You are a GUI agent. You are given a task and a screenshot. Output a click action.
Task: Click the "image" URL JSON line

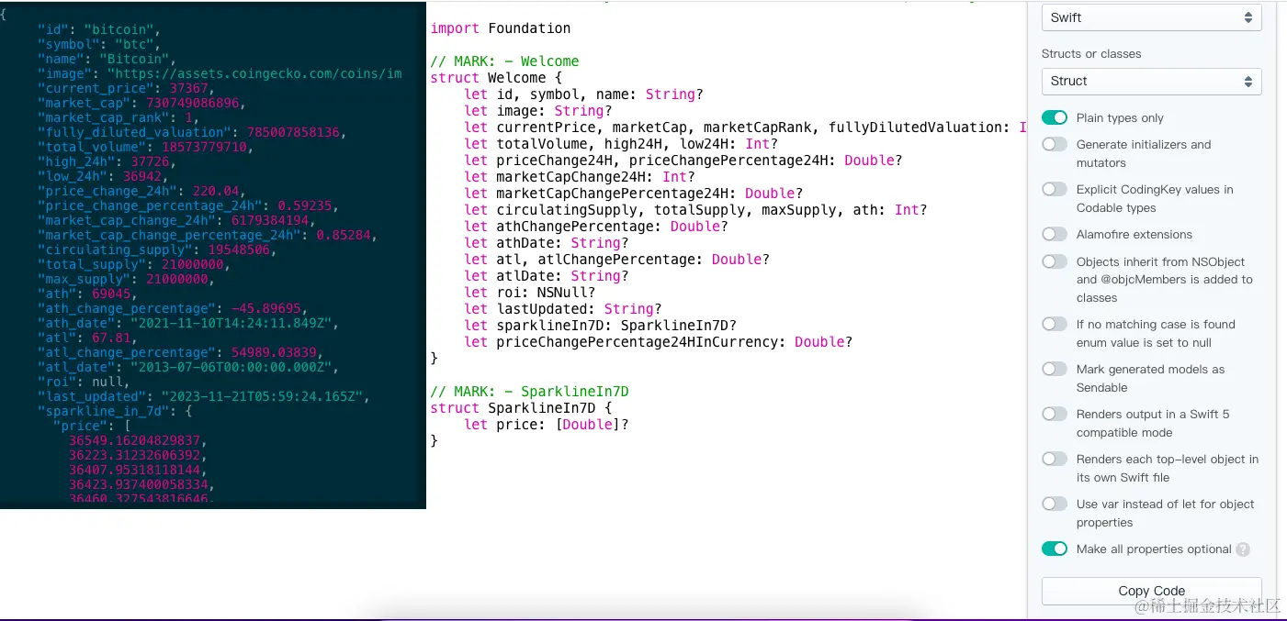coord(220,73)
